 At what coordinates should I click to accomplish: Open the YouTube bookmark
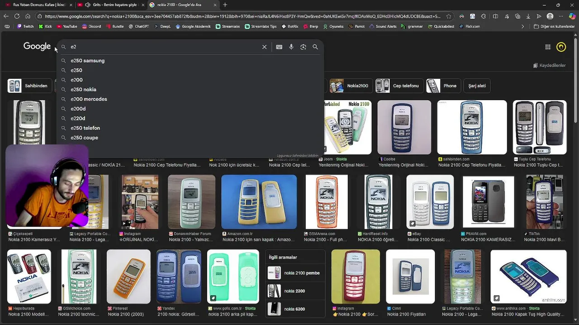66,27
